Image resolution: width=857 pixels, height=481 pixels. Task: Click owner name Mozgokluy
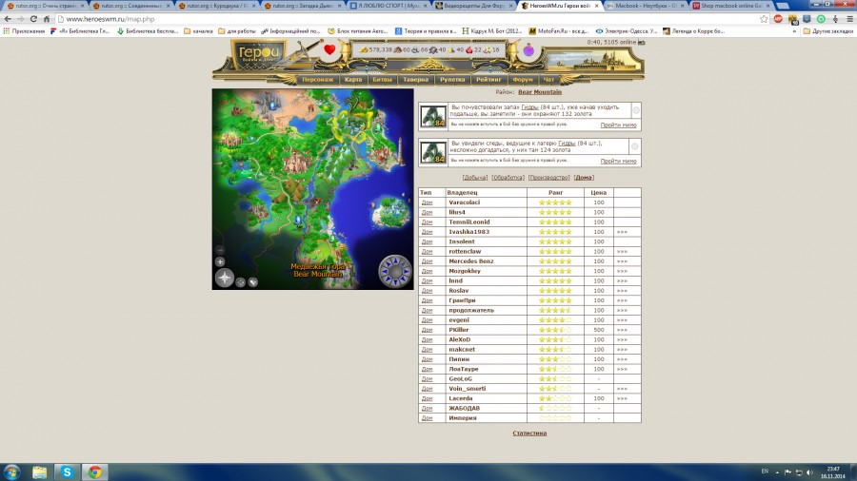click(x=465, y=271)
